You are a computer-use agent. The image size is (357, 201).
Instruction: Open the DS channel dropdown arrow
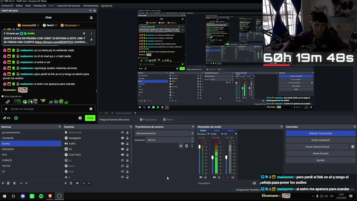[x=236, y=134]
